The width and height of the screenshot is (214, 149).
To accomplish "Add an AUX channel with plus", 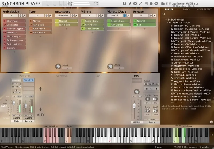I will (40, 109).
